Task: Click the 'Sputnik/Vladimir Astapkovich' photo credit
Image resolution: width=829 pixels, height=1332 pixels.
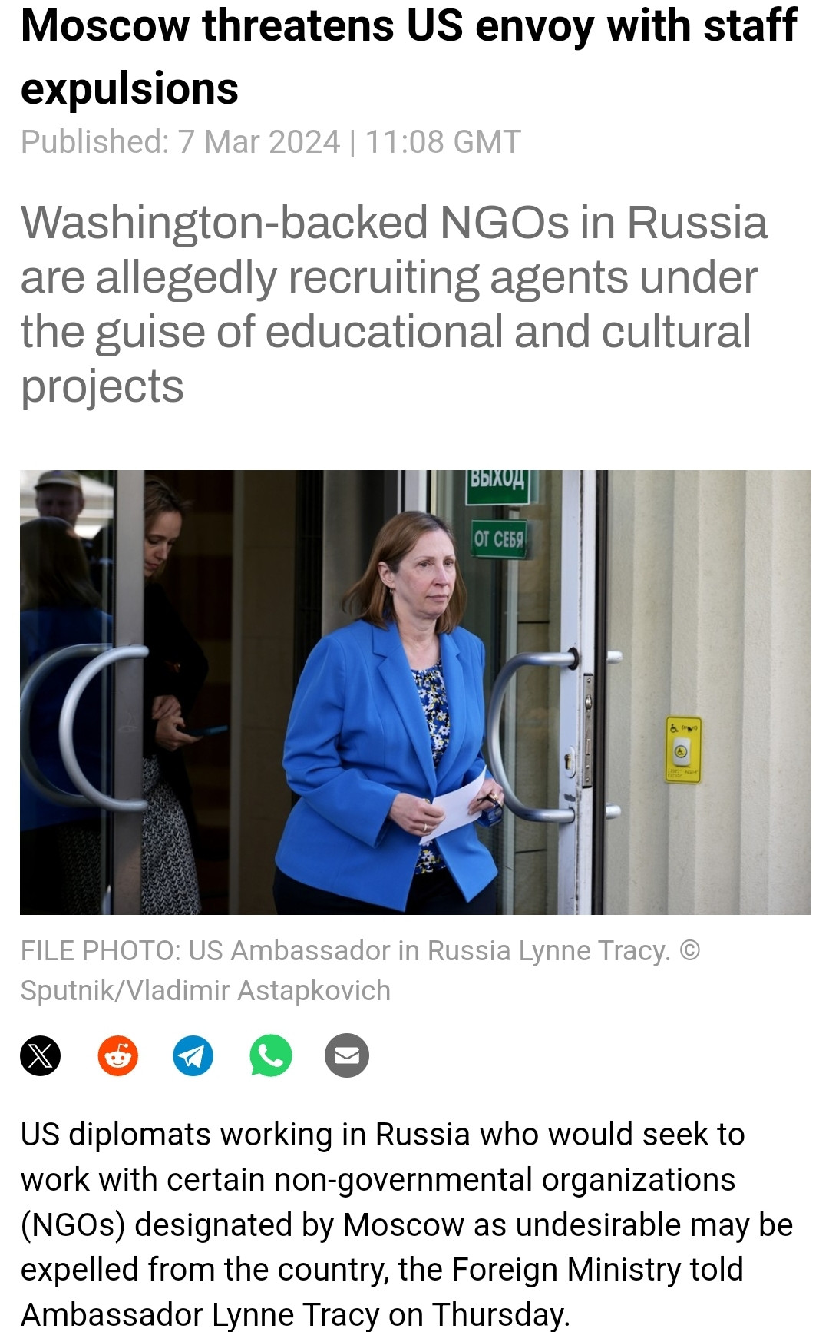Action: pyautogui.click(x=206, y=991)
